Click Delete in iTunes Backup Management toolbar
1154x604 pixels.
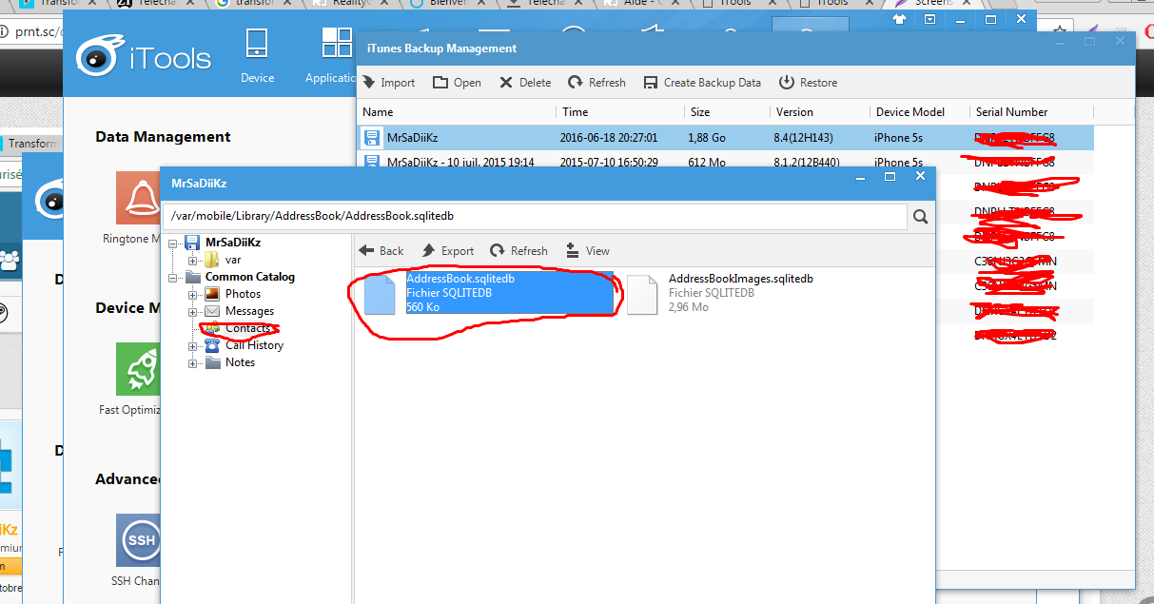pos(525,83)
